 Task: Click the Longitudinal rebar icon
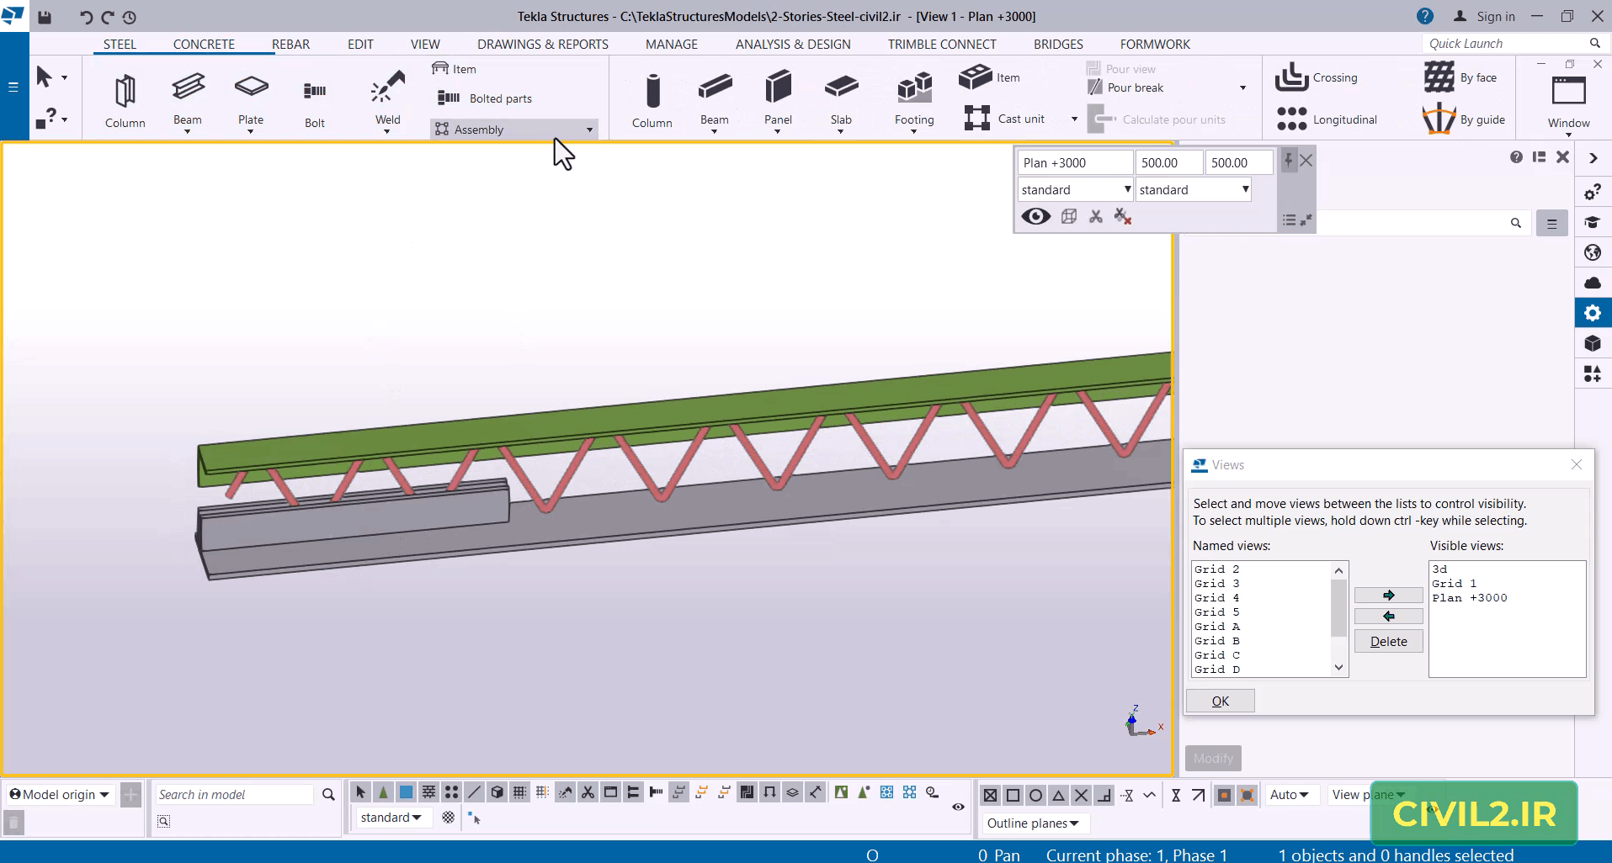1291,119
